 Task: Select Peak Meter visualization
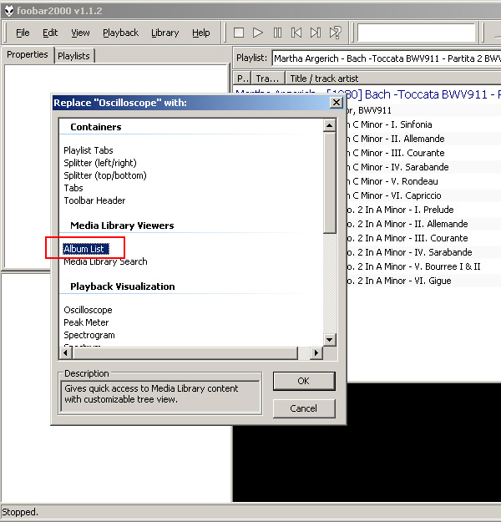(x=86, y=322)
